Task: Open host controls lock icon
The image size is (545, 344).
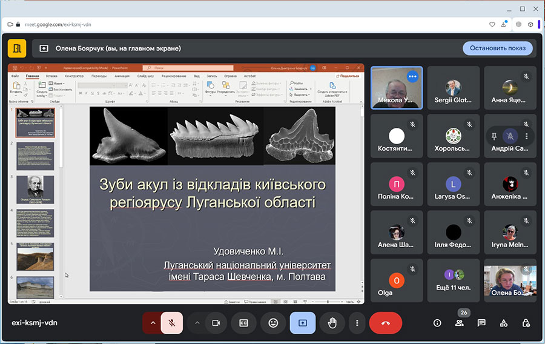Action: coord(526,323)
